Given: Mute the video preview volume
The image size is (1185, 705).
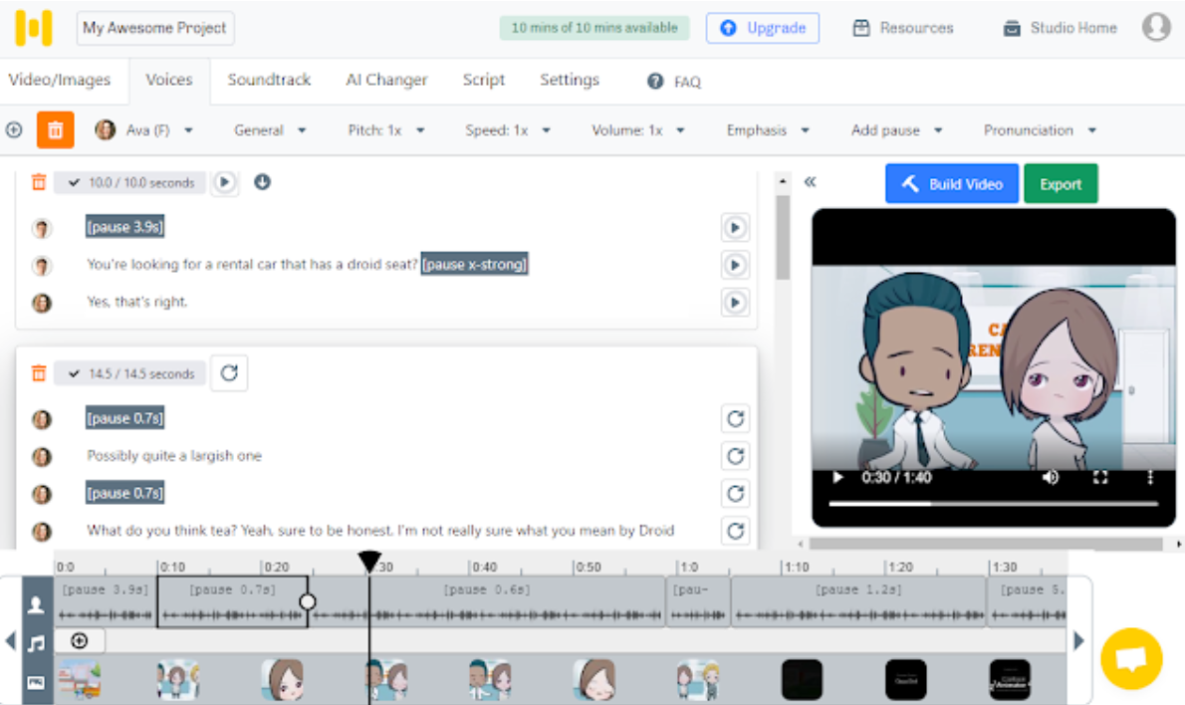Looking at the screenshot, I should 1050,478.
